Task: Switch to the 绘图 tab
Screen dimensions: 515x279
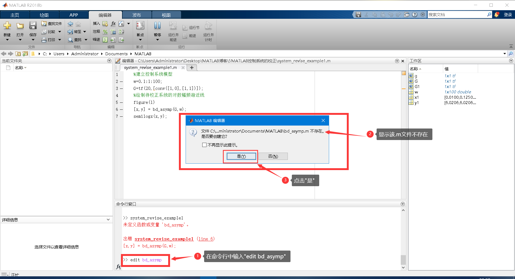Action: (44, 15)
